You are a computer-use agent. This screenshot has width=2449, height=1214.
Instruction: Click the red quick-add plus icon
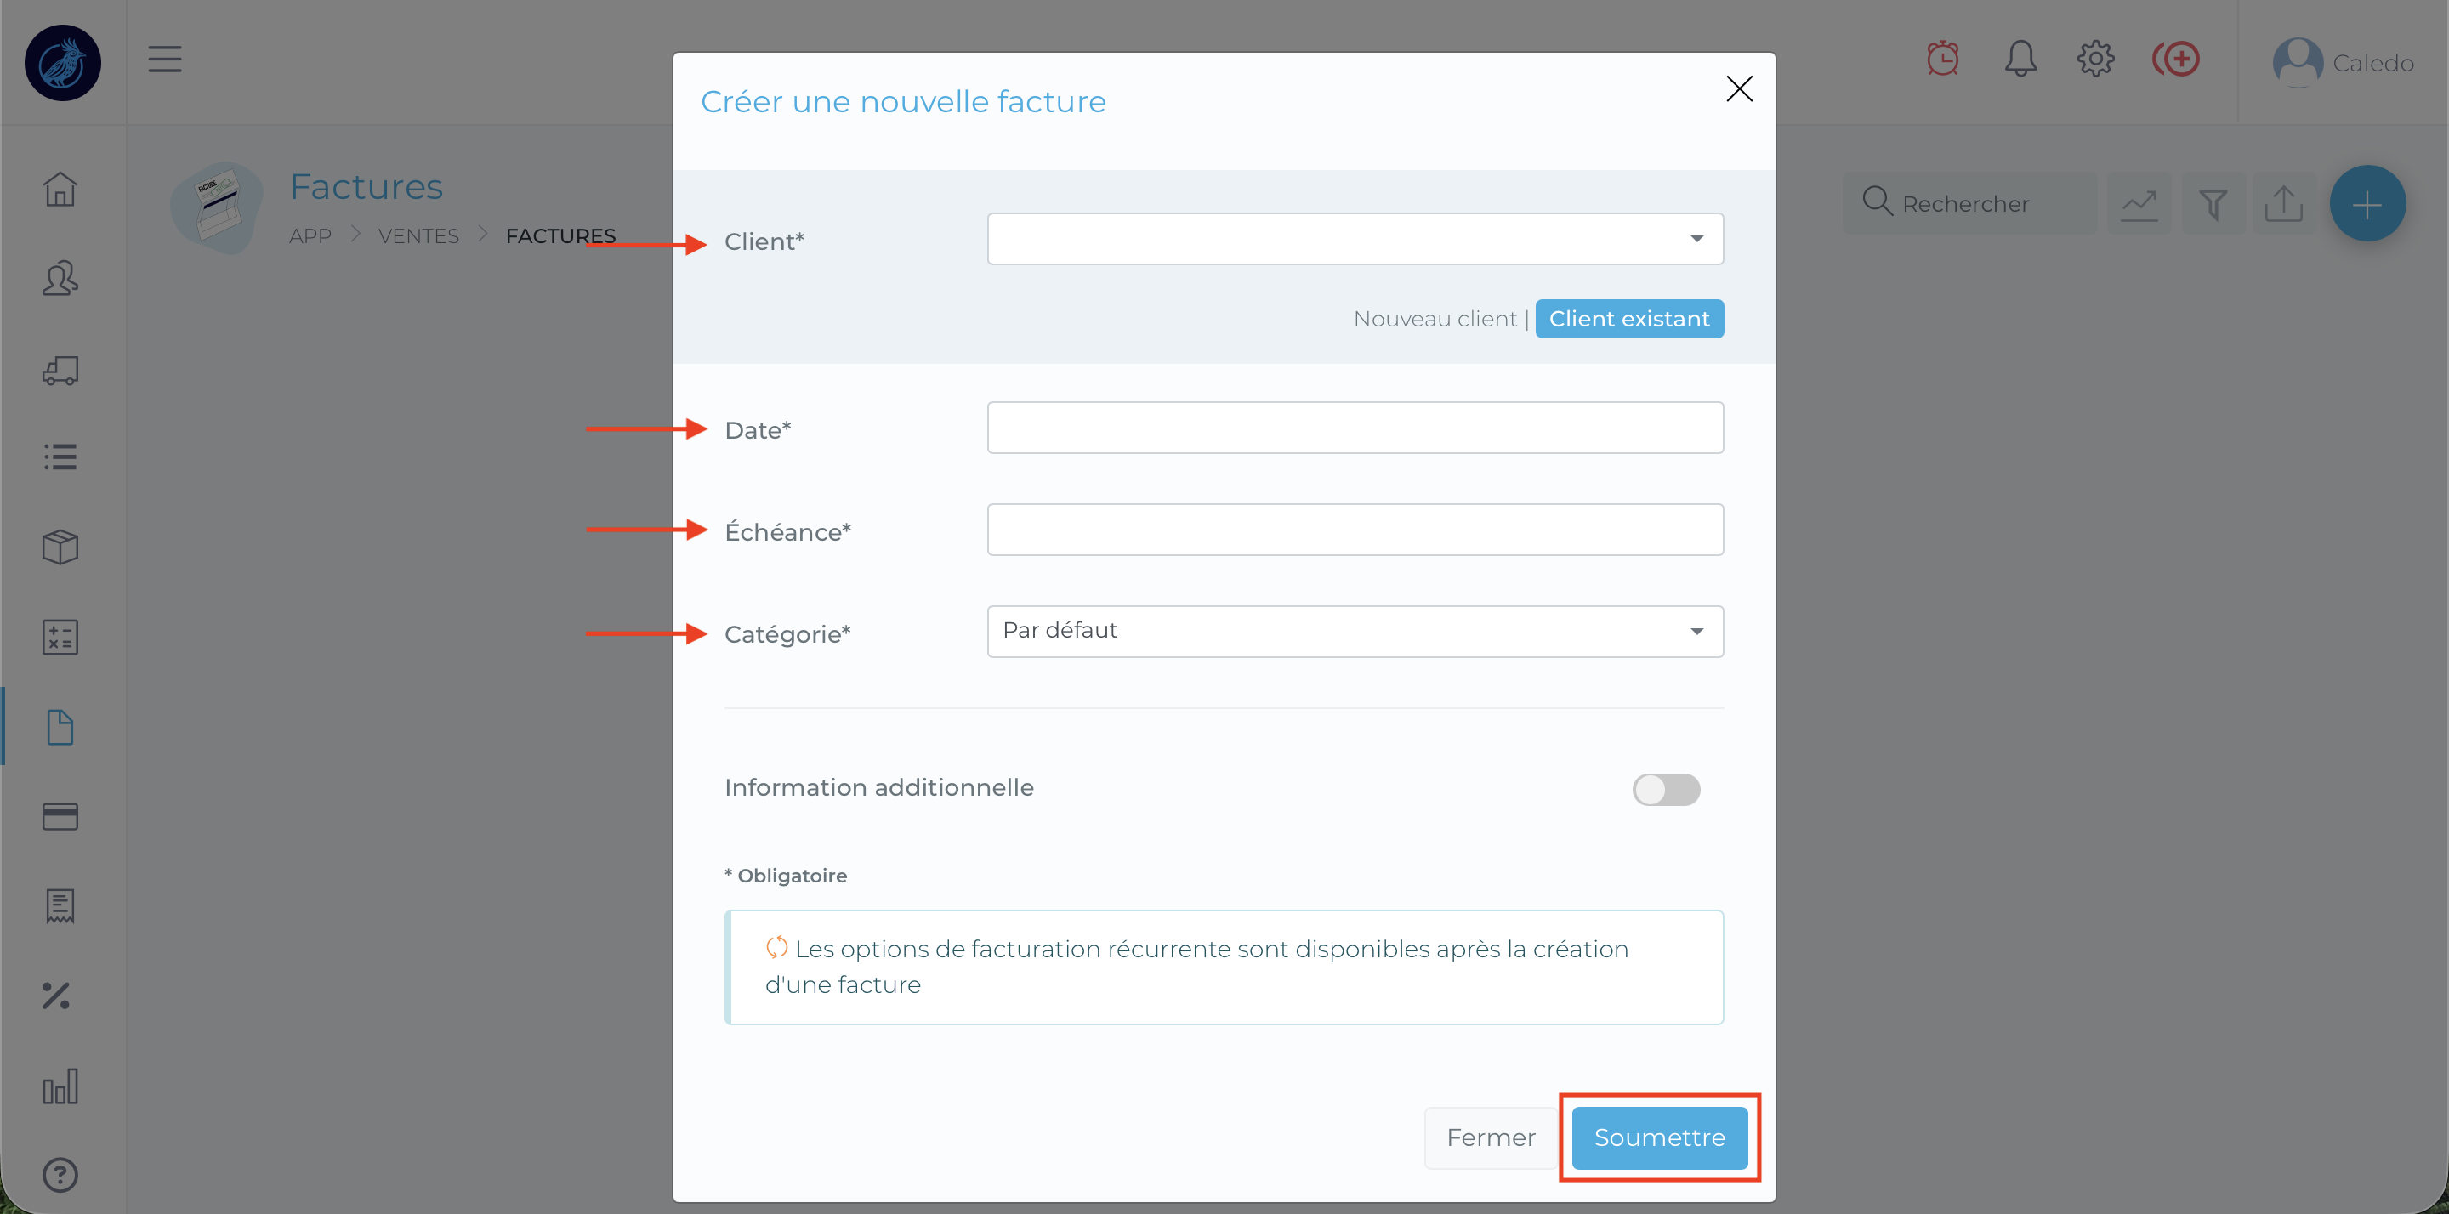[2175, 59]
